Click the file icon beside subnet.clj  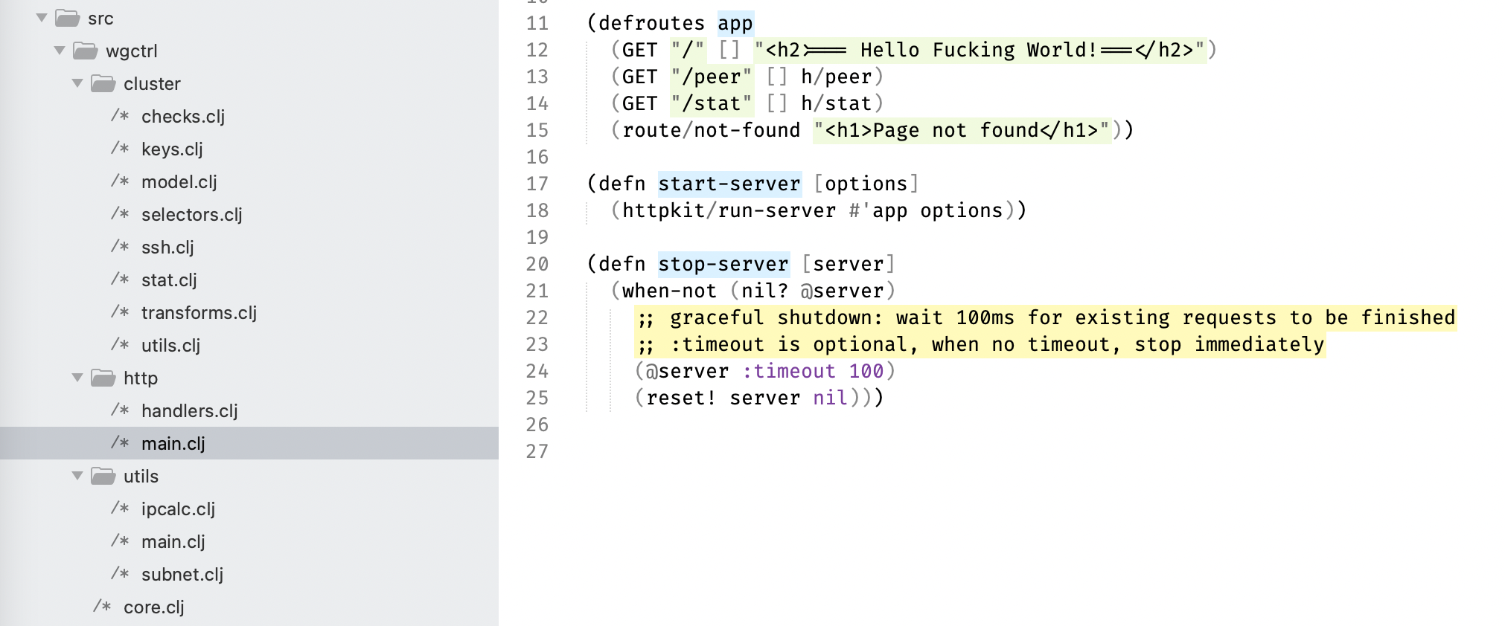click(120, 574)
